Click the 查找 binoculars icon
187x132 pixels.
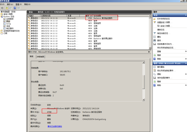[x=155, y=40]
